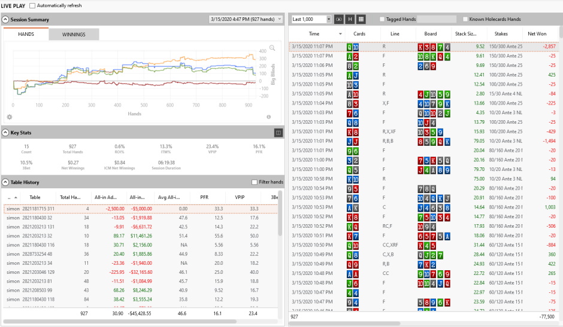Sort by the Net Won column header

(x=537, y=33)
